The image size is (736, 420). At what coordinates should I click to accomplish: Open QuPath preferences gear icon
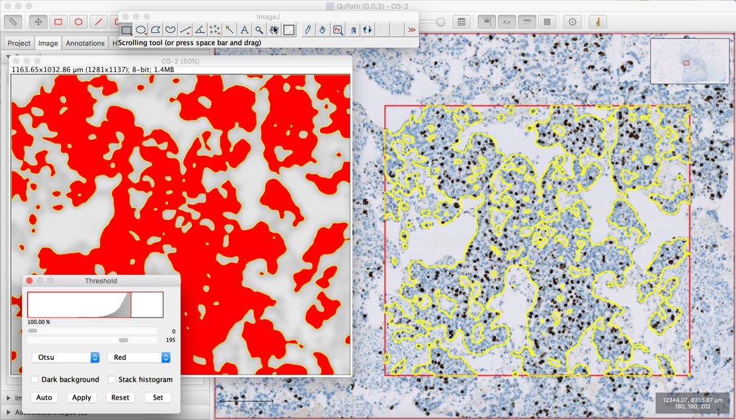[x=573, y=22]
